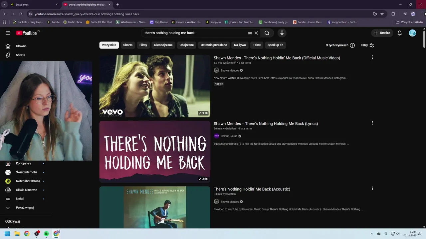Open Chrome three-dot menu
Image resolution: width=426 pixels, height=239 pixels.
pos(421,14)
